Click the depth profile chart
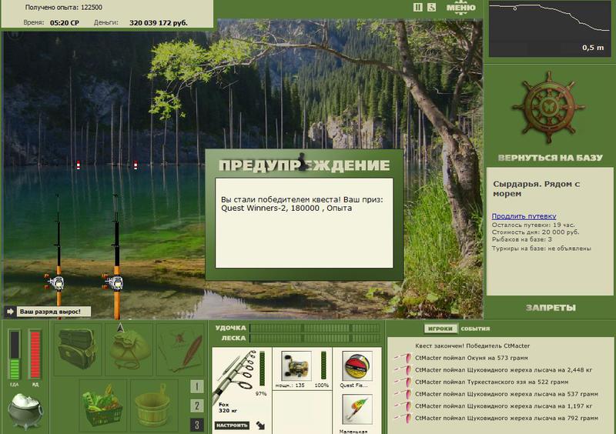This screenshot has width=616, height=434. click(x=550, y=28)
